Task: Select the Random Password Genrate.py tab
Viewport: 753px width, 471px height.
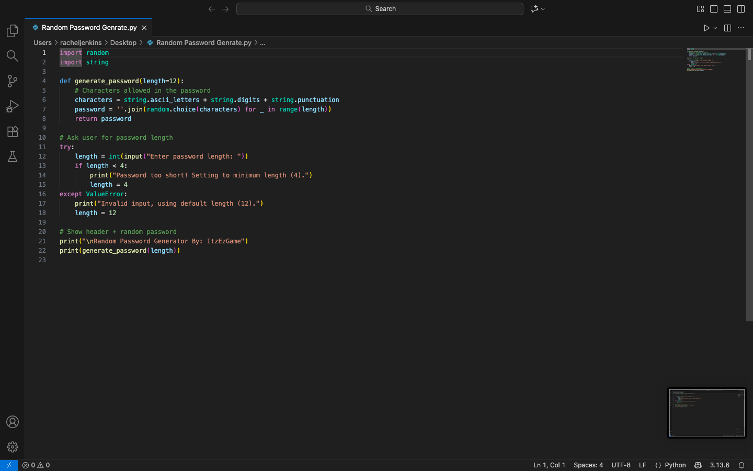Action: [89, 28]
